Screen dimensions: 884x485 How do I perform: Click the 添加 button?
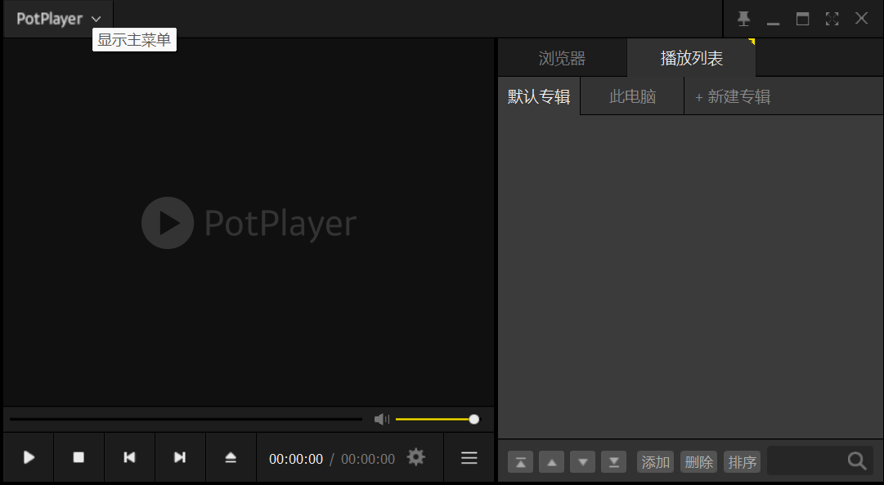[655, 462]
